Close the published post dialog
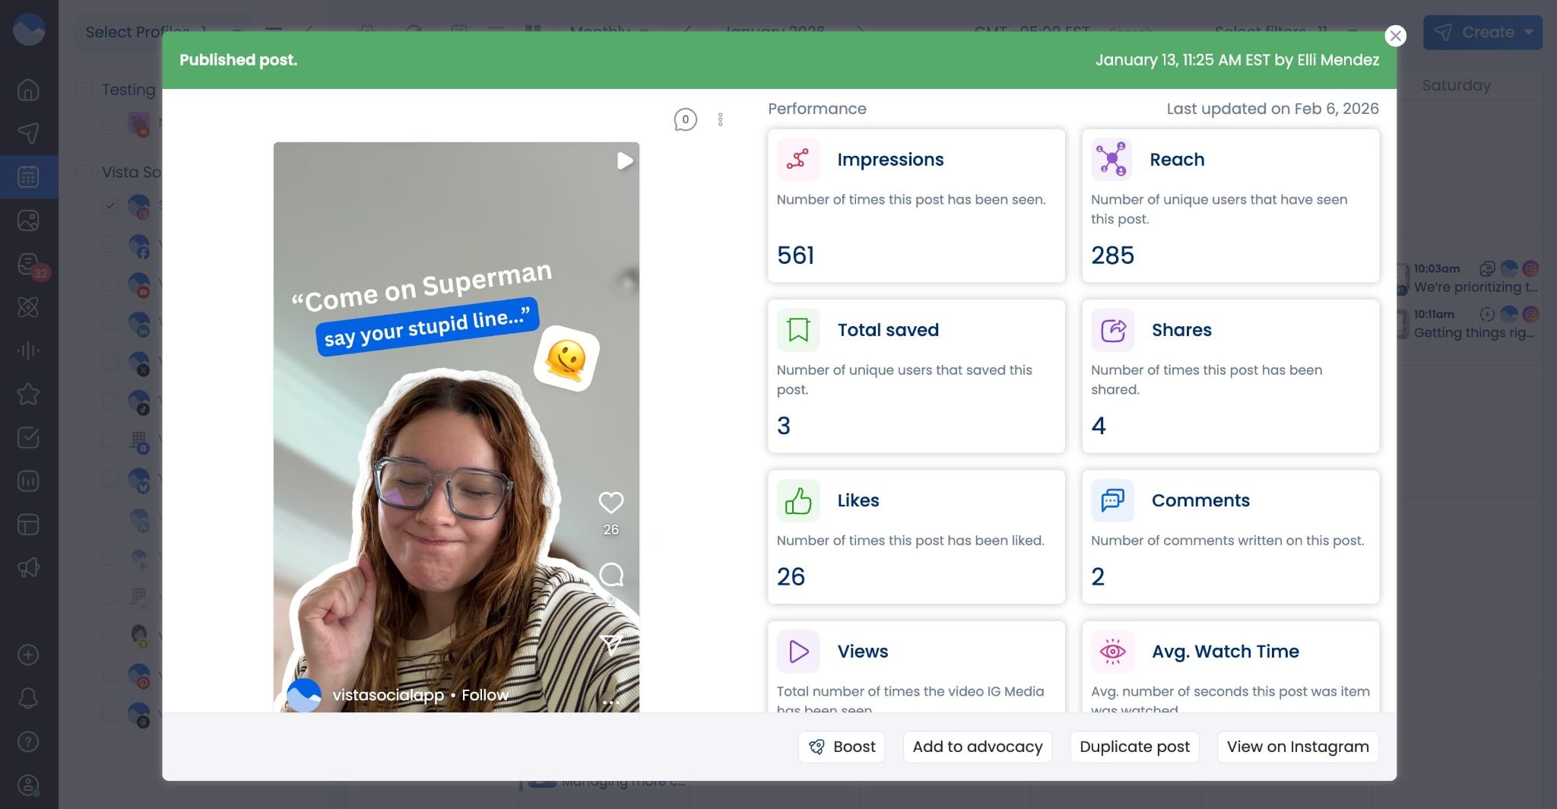The width and height of the screenshot is (1557, 809). (1395, 36)
